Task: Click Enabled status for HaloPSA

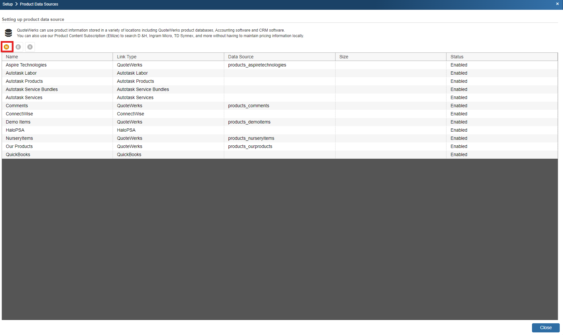Action: pyautogui.click(x=459, y=130)
